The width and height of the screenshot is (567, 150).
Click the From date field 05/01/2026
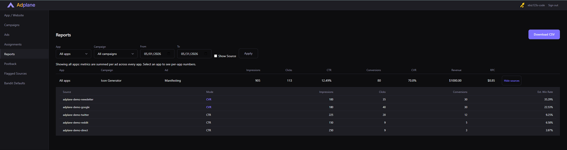click(x=157, y=54)
